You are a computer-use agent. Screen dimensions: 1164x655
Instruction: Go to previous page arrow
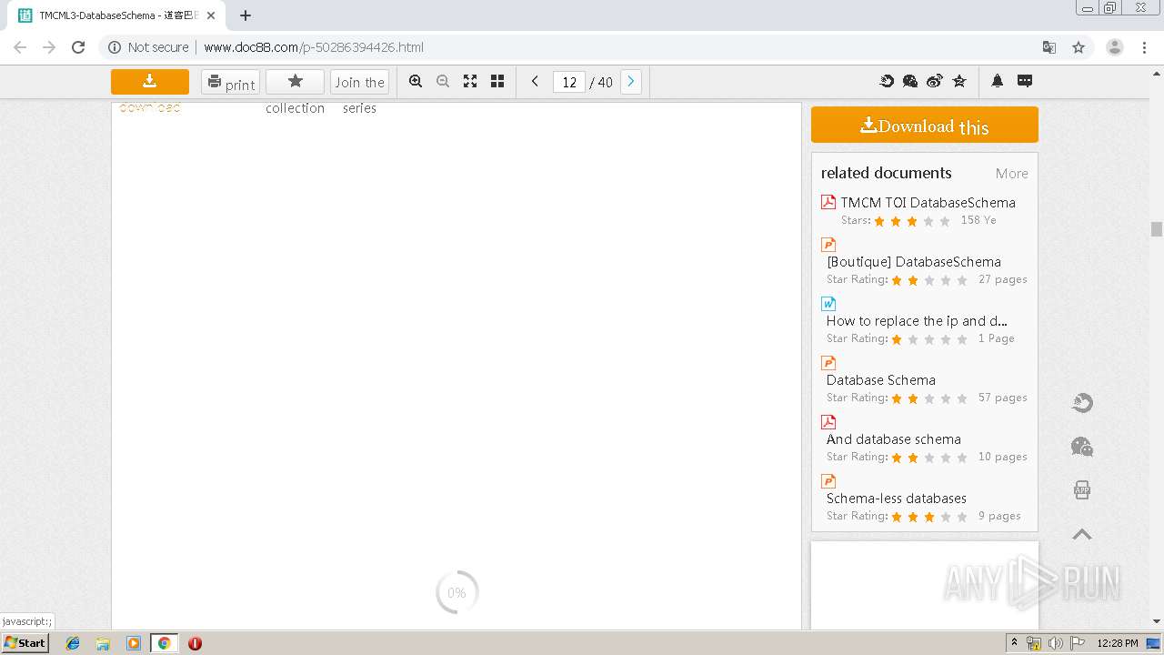coord(535,82)
